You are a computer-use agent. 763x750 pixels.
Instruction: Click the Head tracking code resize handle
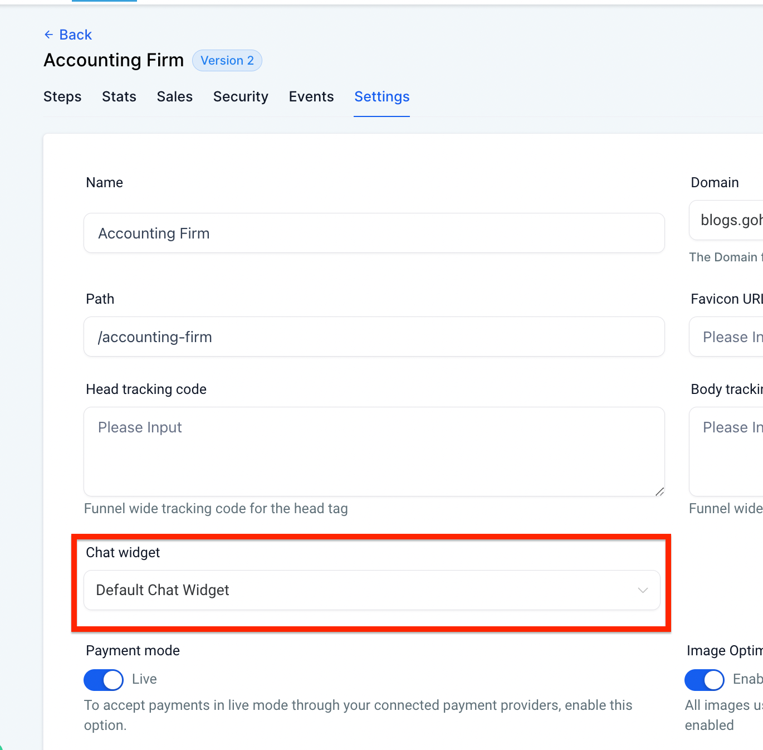[x=659, y=491]
